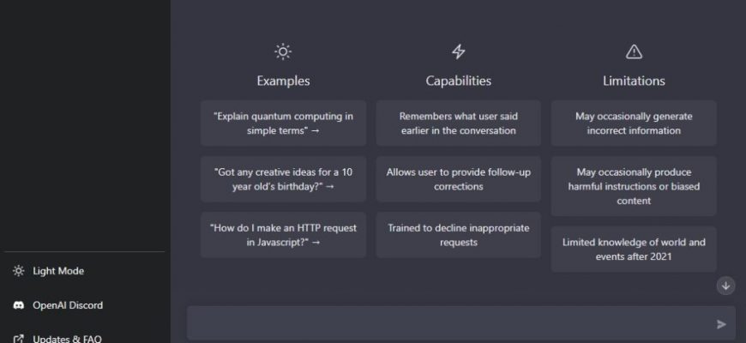Click "May occasionally generate incorrect information" card
The image size is (746, 343).
tap(634, 123)
